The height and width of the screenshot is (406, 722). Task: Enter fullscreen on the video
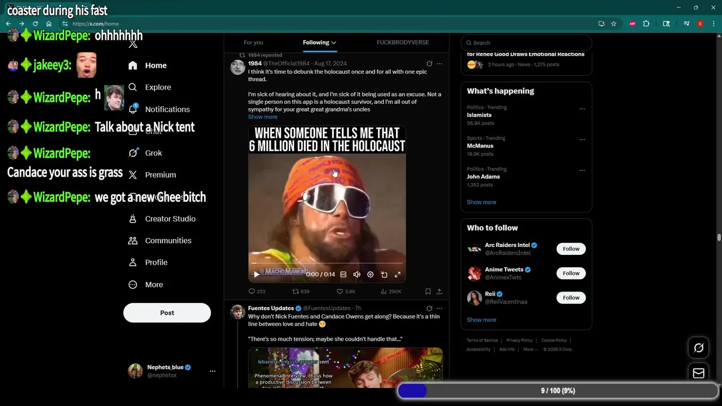click(398, 275)
